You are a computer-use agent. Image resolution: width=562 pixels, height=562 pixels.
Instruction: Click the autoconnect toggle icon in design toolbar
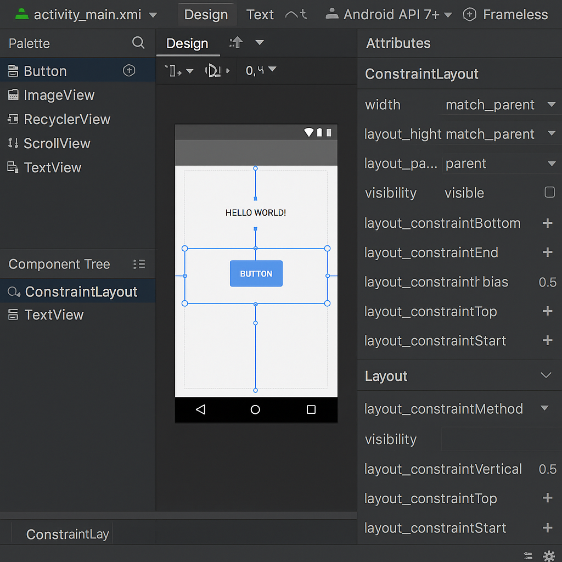[213, 70]
